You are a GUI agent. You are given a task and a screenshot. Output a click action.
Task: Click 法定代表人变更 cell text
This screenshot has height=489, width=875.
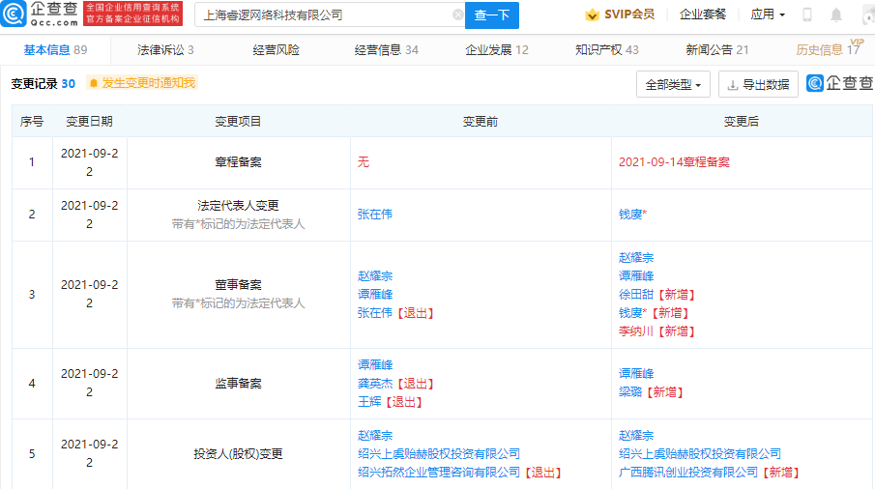[238, 205]
